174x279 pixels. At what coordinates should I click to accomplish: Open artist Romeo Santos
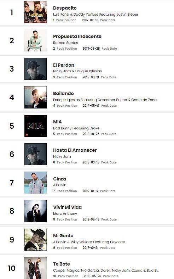click(65, 43)
